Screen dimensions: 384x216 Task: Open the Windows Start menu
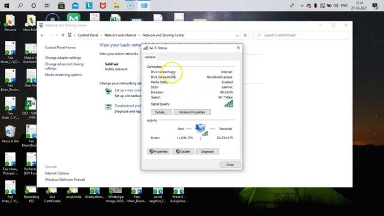click(7, 5)
